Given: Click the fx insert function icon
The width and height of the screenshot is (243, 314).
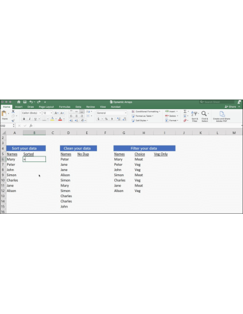Looking at the screenshot, I should (31, 126).
